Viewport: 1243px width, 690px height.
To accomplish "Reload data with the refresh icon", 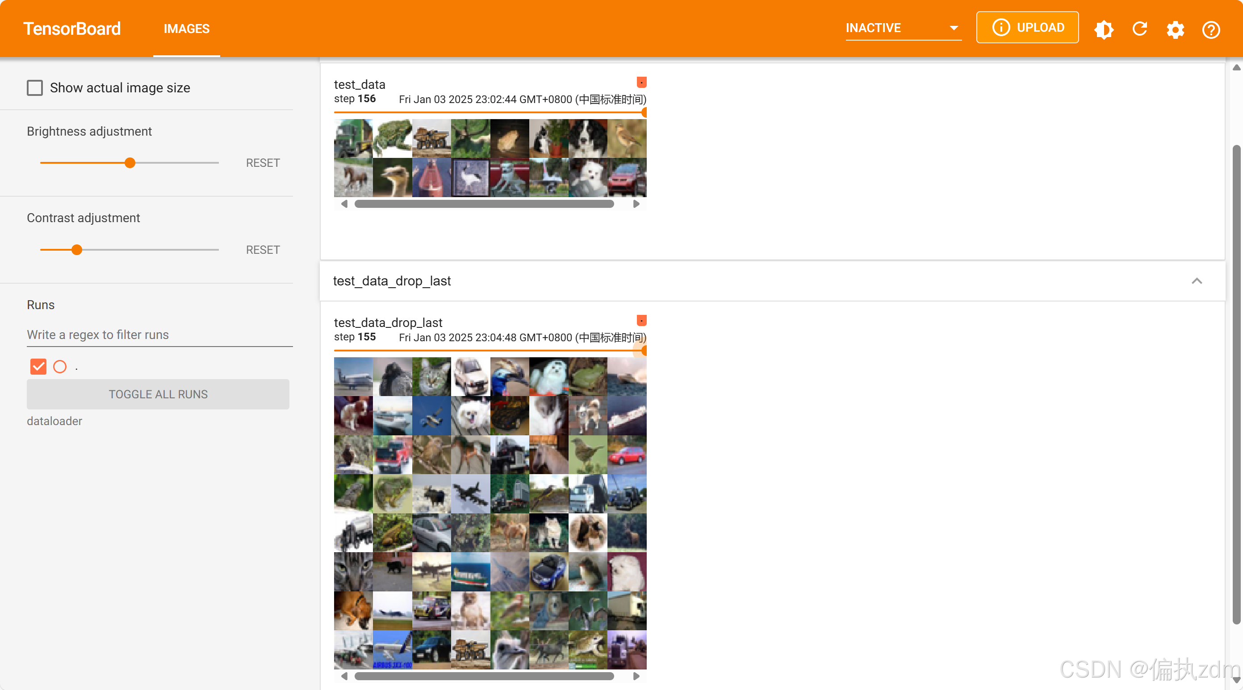I will click(1140, 29).
